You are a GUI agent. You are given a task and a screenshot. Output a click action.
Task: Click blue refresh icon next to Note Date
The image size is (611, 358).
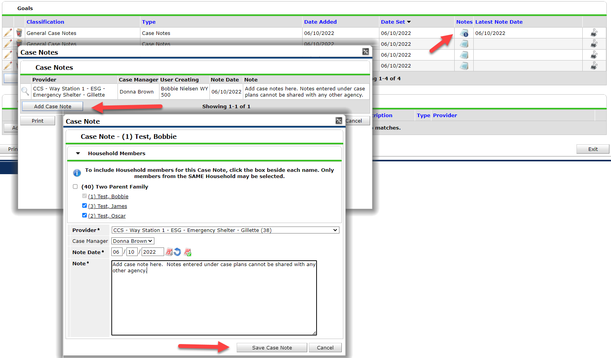[x=178, y=252]
